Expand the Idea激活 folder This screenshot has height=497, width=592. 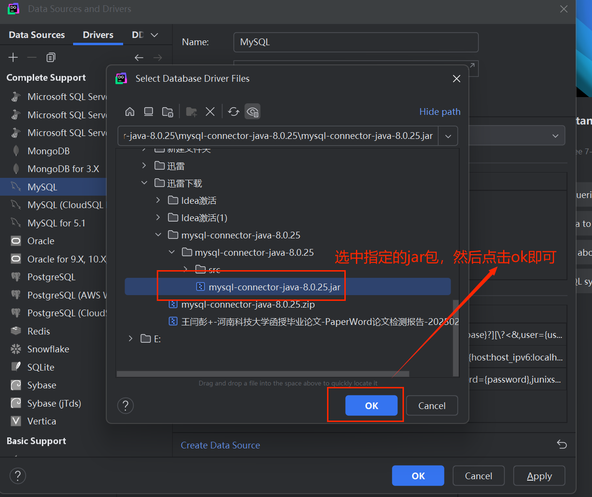click(158, 200)
